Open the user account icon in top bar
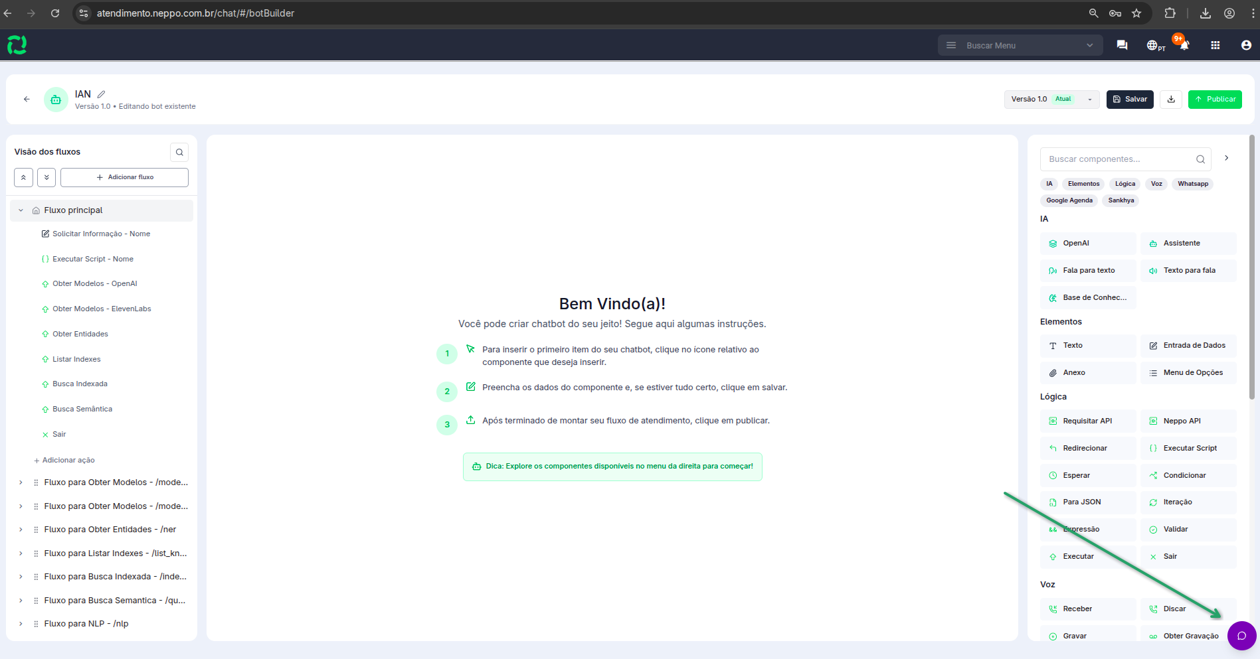Screen dimensions: 1260x659 click(1246, 45)
